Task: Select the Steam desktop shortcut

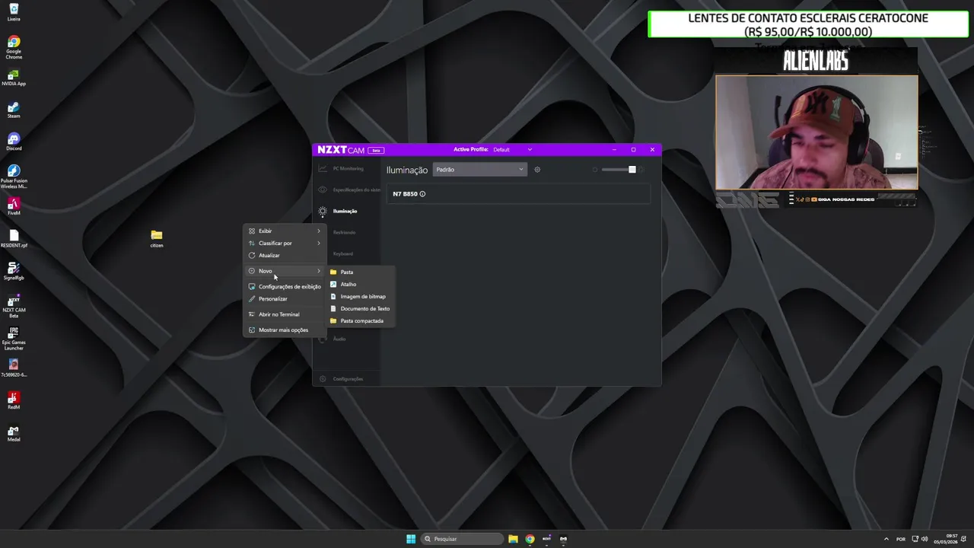Action: click(14, 110)
